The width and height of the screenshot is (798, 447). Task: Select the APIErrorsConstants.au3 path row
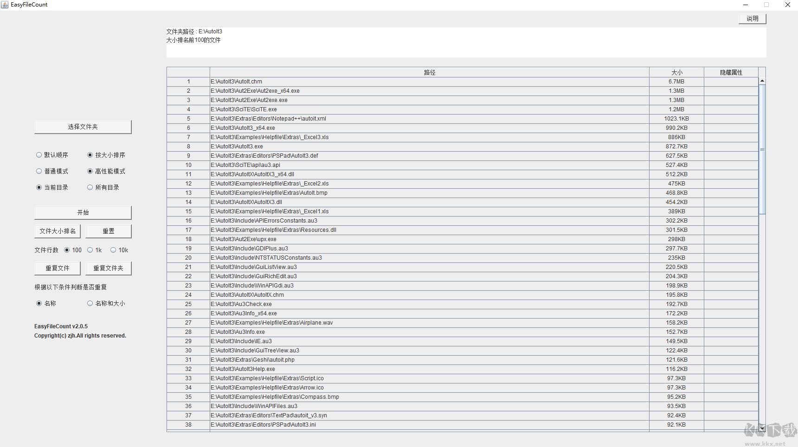point(430,221)
